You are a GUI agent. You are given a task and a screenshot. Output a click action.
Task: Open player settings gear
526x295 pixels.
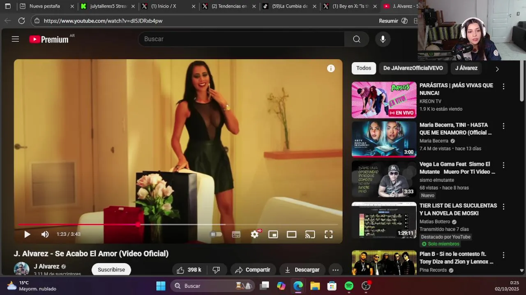(255, 234)
